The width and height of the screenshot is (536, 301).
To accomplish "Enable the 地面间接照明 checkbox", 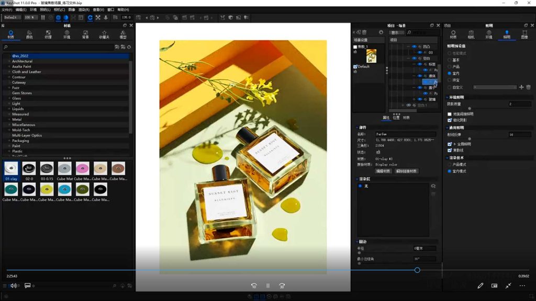I will click(450, 114).
